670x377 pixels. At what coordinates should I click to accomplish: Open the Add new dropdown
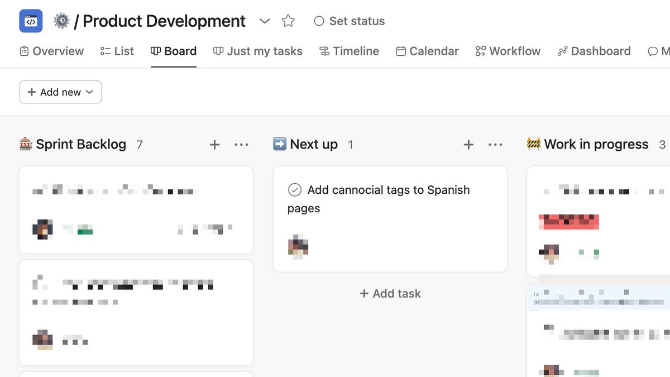click(x=60, y=92)
